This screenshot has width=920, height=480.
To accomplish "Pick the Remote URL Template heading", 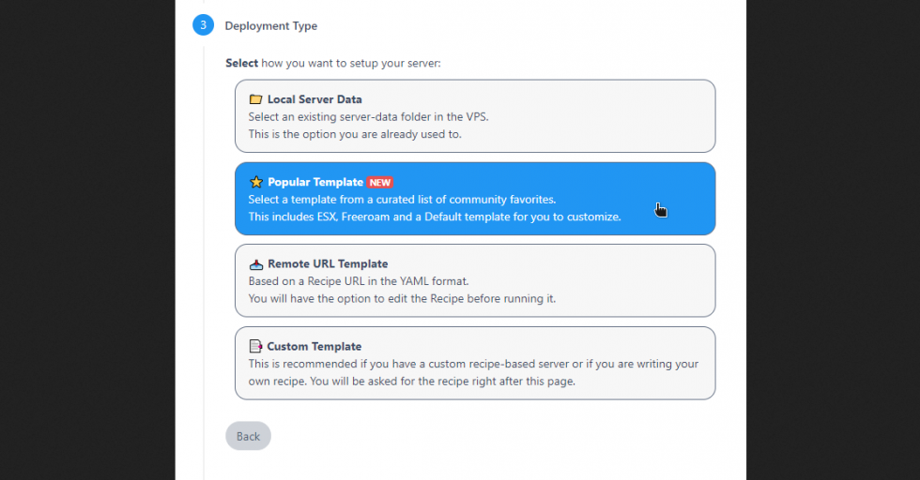I will click(328, 264).
